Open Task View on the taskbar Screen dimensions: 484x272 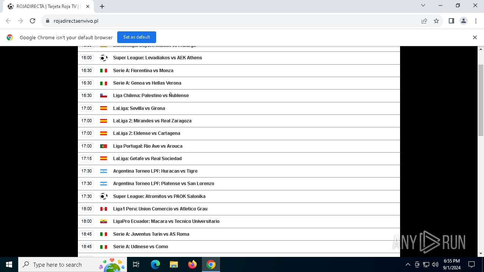pyautogui.click(x=136, y=264)
